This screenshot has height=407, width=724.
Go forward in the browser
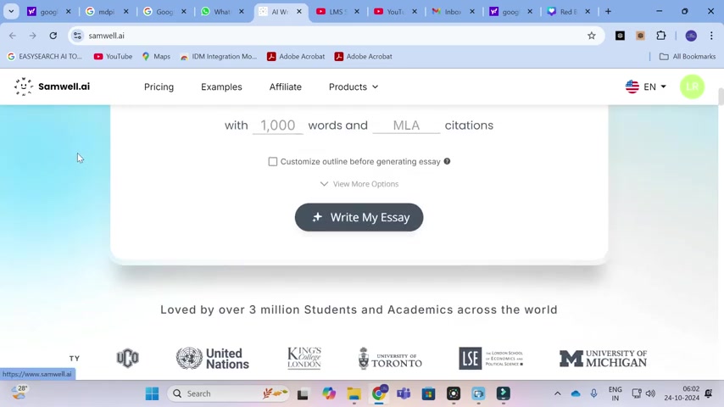tap(32, 36)
